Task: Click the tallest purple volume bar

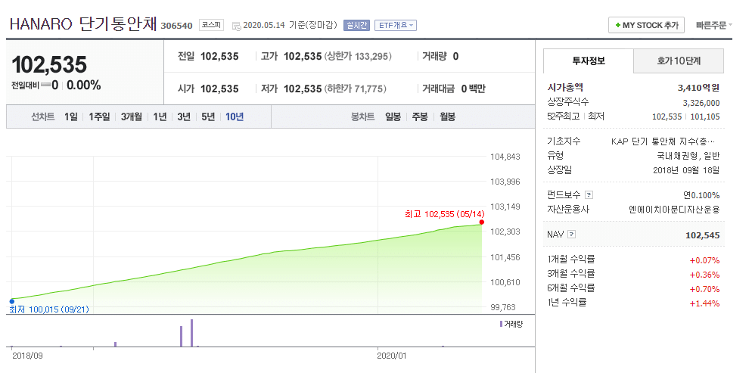Action: click(191, 333)
